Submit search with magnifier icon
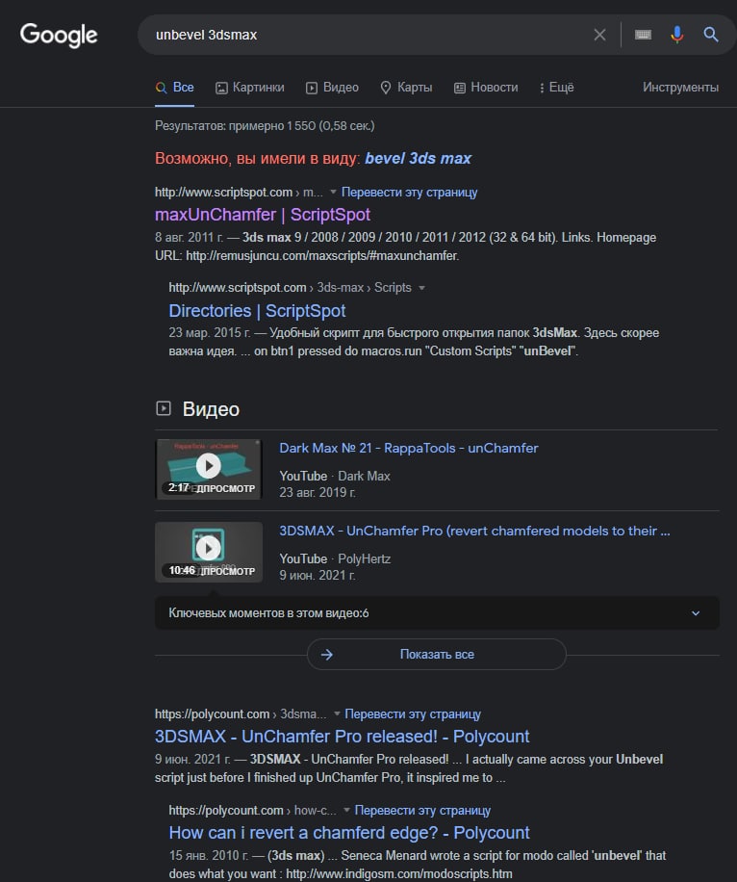The width and height of the screenshot is (737, 882). (711, 35)
